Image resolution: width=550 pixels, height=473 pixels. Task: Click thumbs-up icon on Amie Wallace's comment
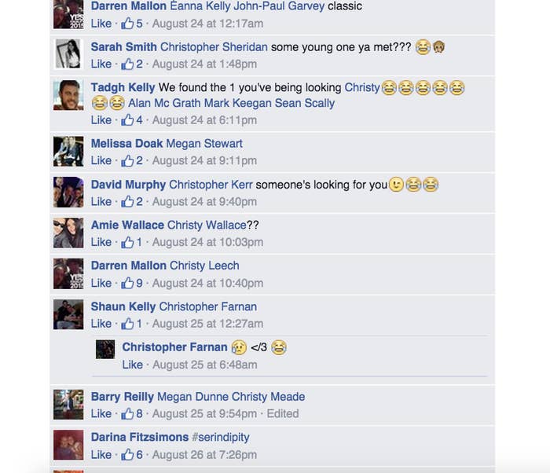127,242
